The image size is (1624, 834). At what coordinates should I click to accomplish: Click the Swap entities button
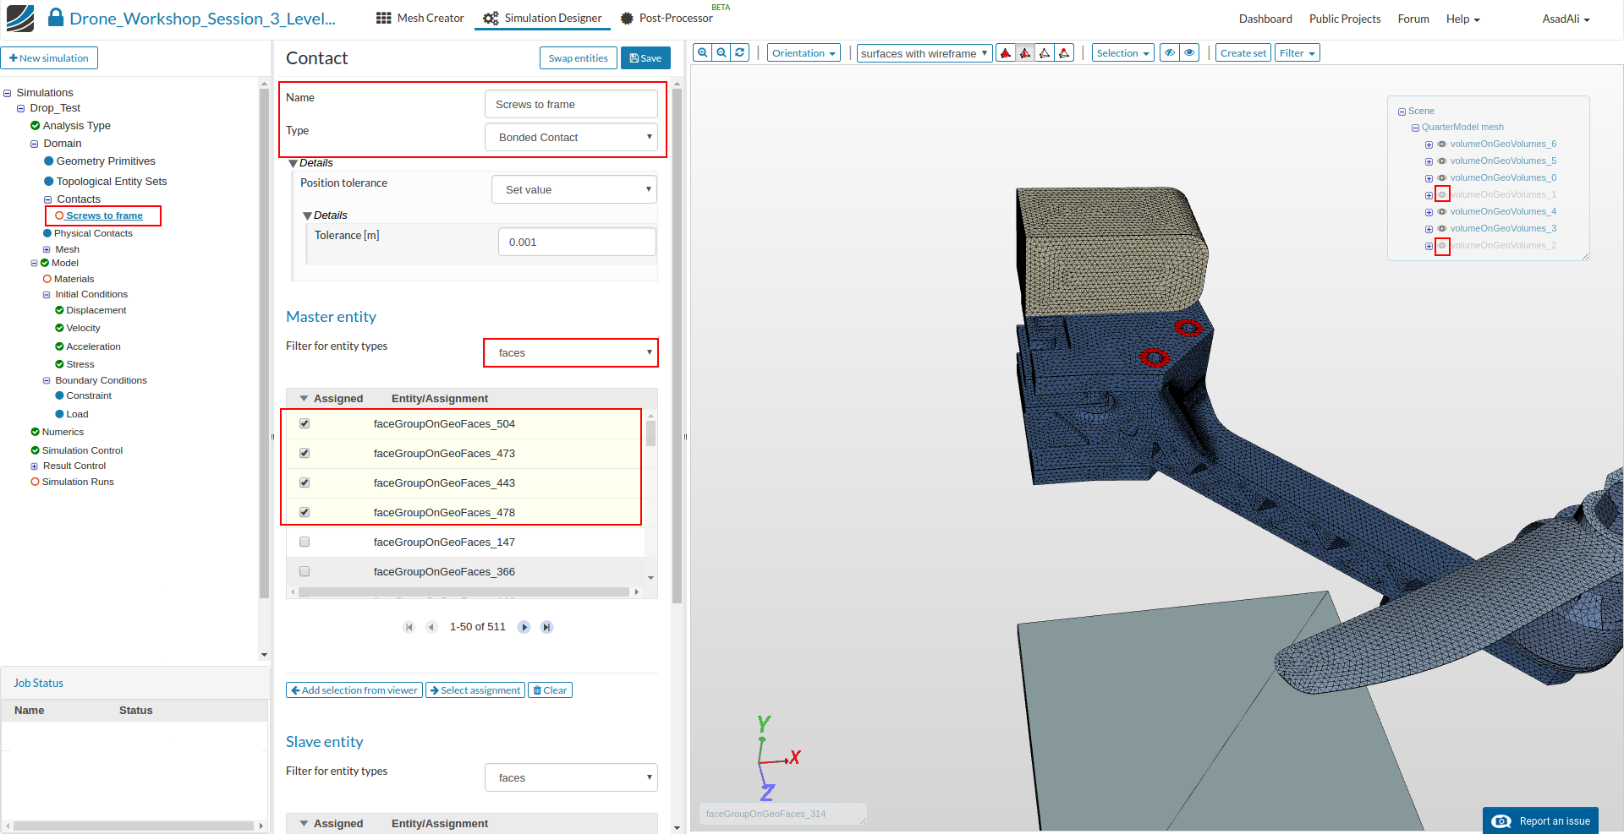coord(578,58)
